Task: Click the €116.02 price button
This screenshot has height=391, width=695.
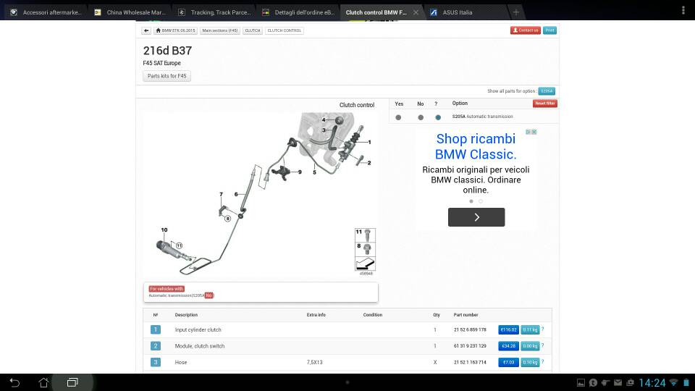Action: pos(508,330)
